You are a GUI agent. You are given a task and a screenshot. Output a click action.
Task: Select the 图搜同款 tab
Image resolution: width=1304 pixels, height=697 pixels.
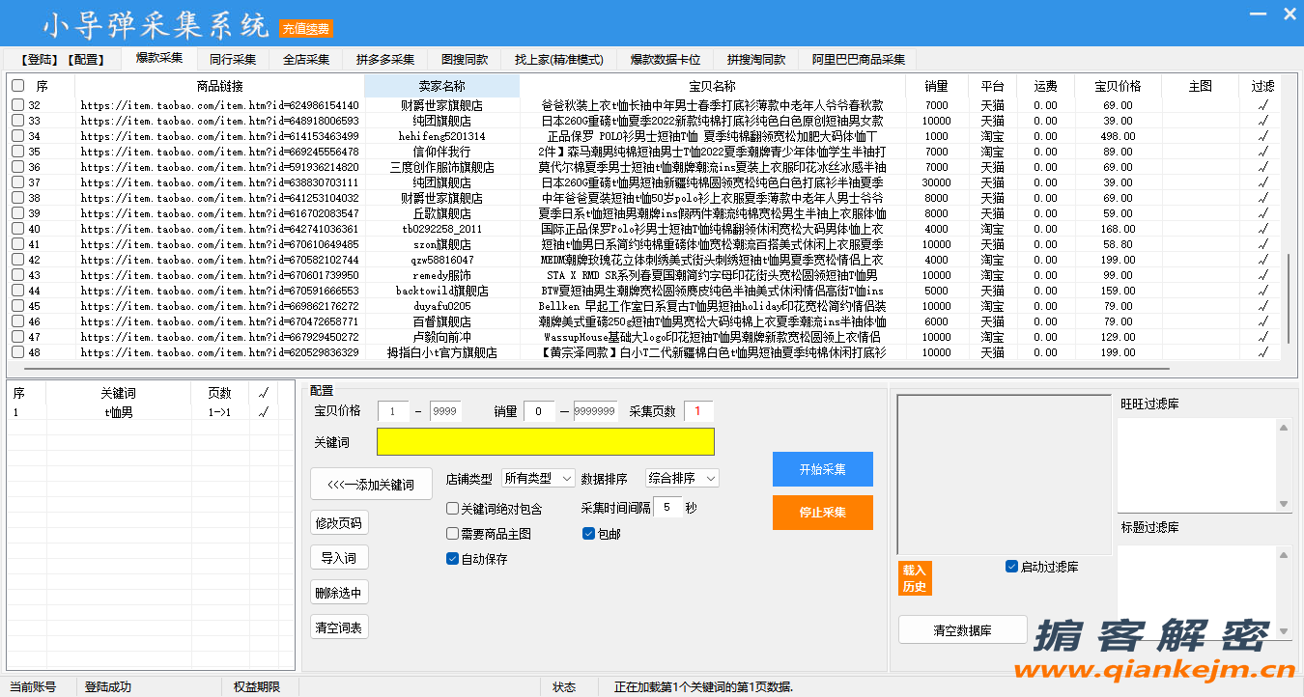[x=465, y=59]
